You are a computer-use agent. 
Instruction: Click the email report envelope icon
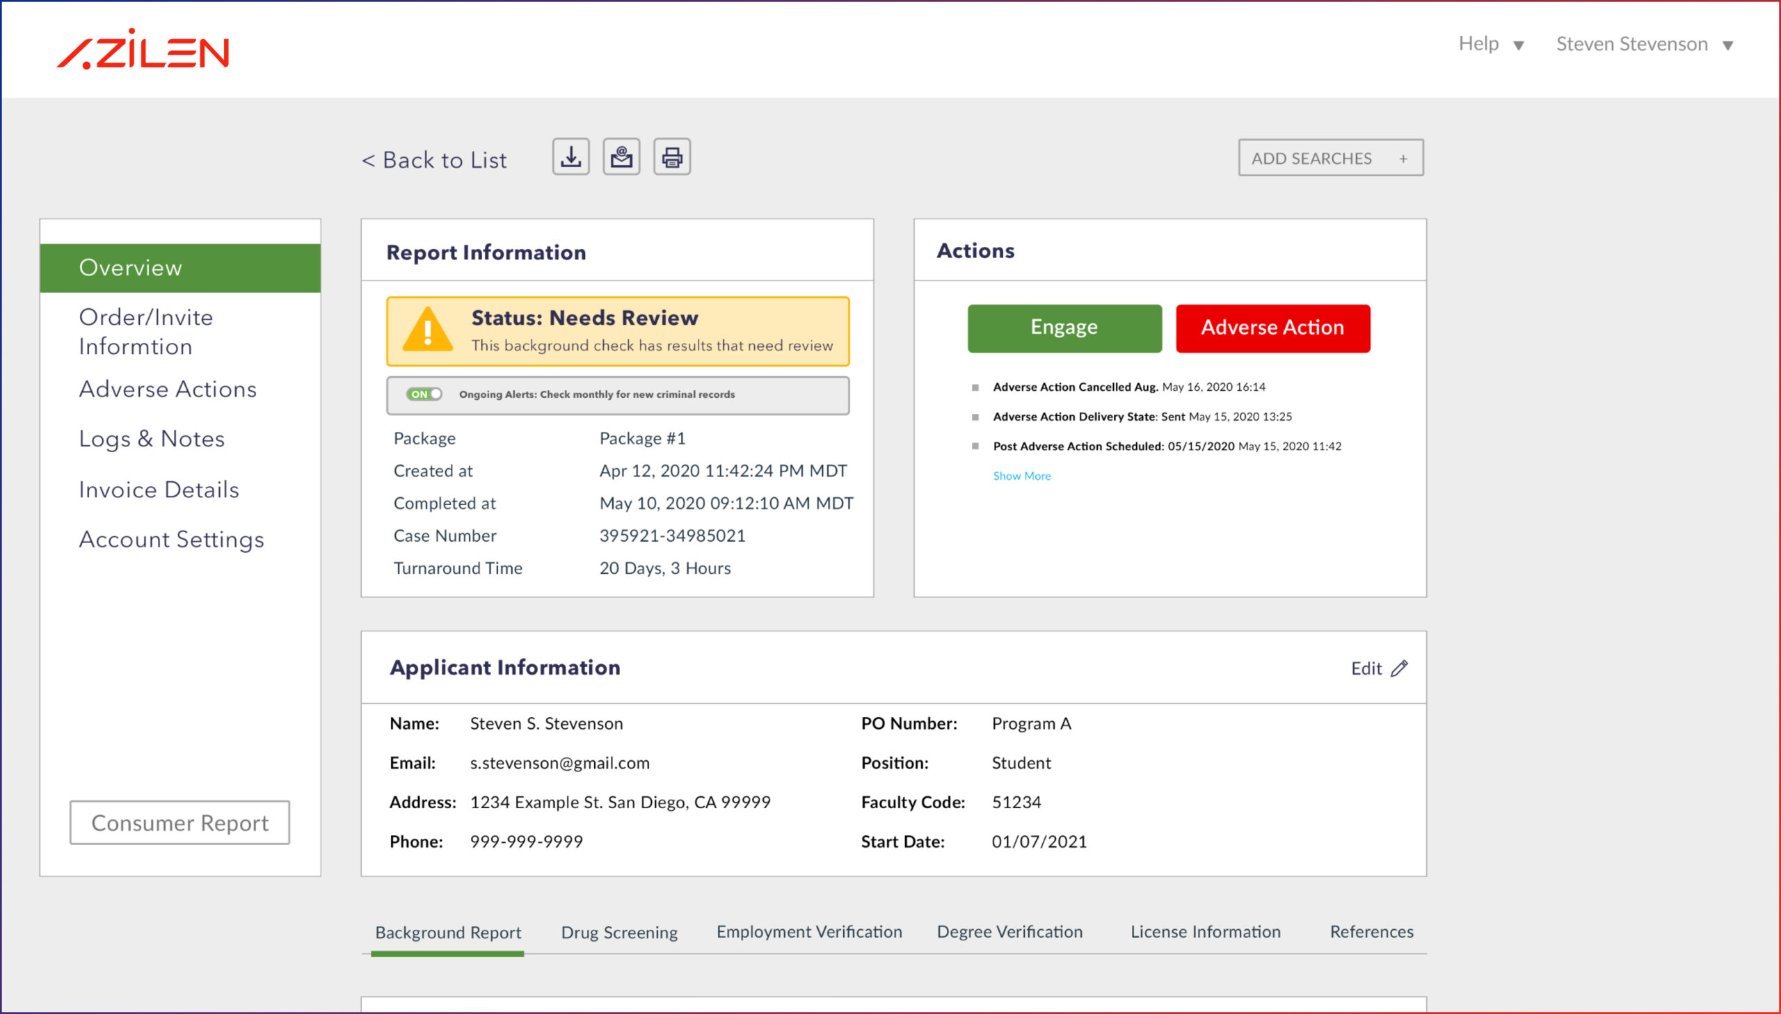[621, 156]
